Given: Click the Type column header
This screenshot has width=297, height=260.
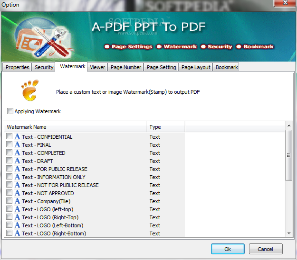Looking at the screenshot, I should pyautogui.click(x=165, y=127).
